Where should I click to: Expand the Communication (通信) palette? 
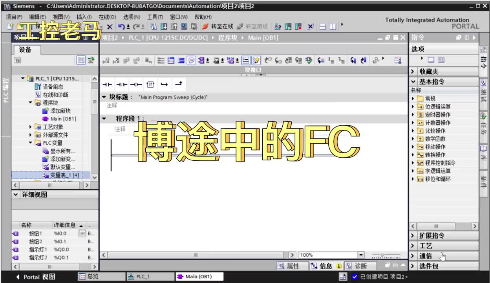click(444, 256)
